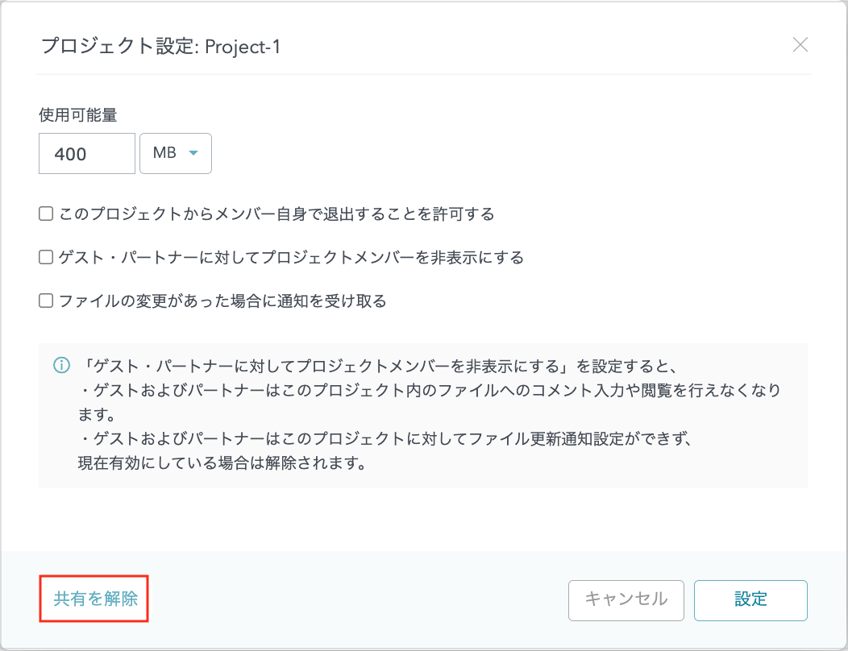Close the プロジェクト設定 dialog with the X

click(800, 45)
